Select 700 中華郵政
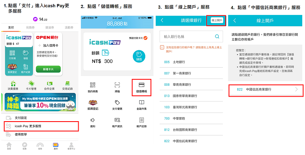This screenshot has height=155, width=305. [191, 118]
